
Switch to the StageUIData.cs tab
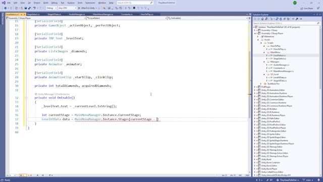pyautogui.click(x=55, y=14)
